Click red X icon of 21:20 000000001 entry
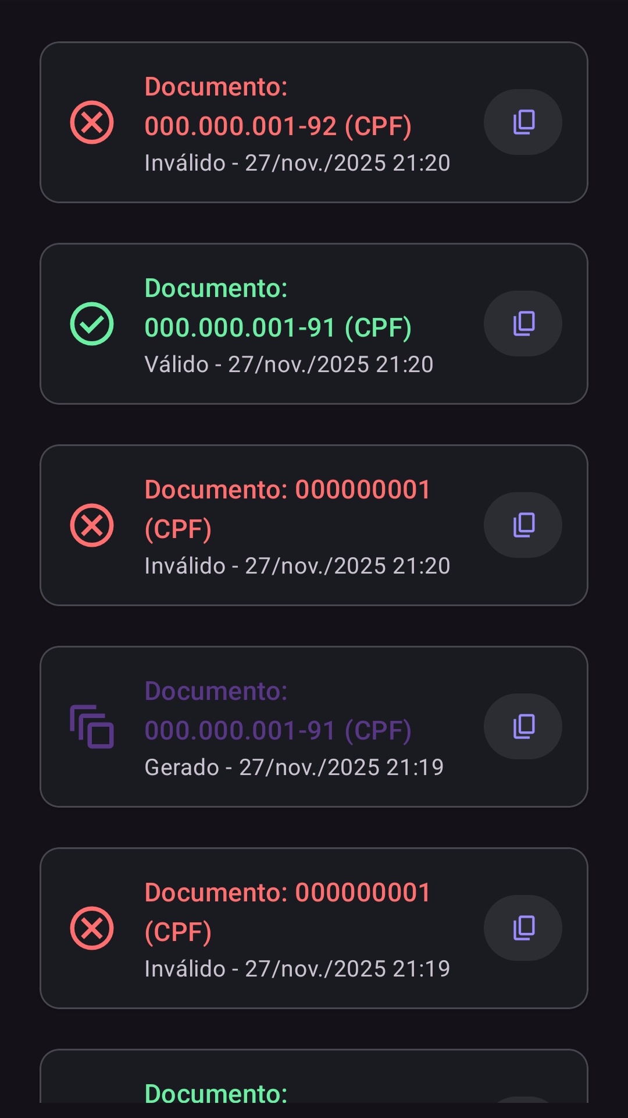This screenshot has height=1118, width=628. point(92,525)
